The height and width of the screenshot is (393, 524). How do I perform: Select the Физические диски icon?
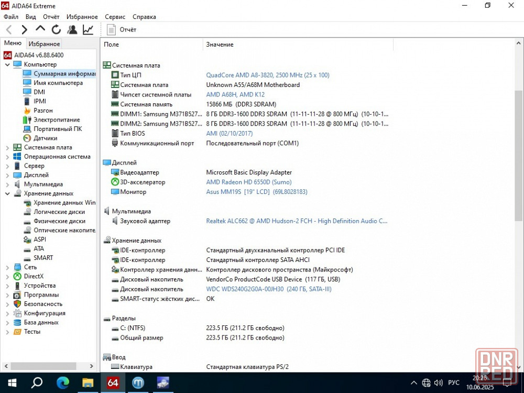tap(27, 221)
